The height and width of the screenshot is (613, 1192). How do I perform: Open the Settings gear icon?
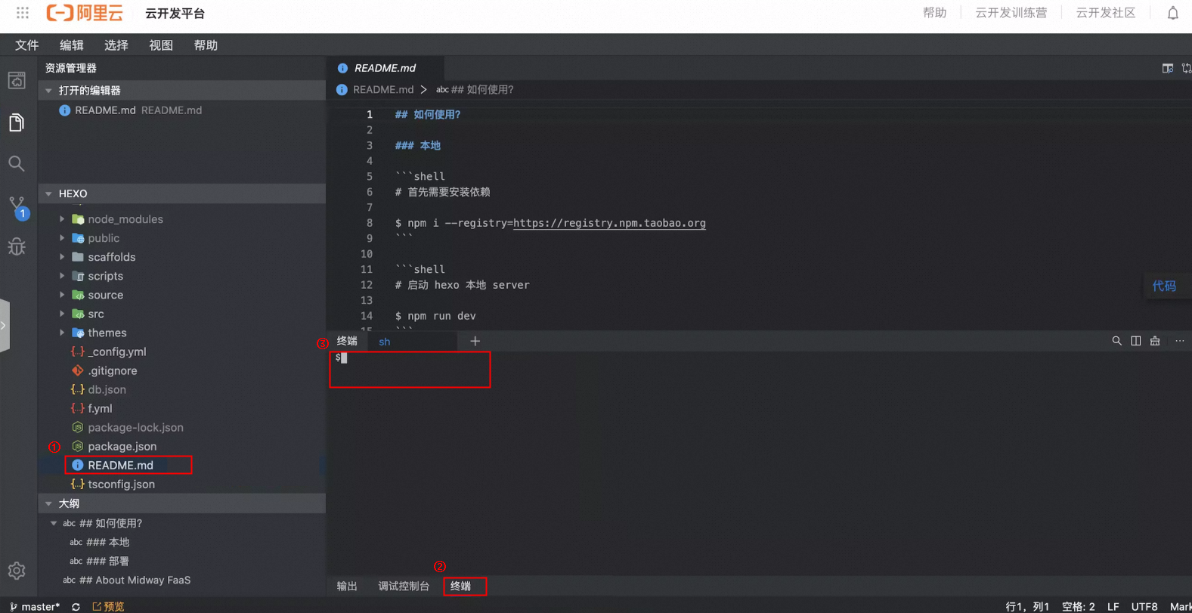(17, 571)
